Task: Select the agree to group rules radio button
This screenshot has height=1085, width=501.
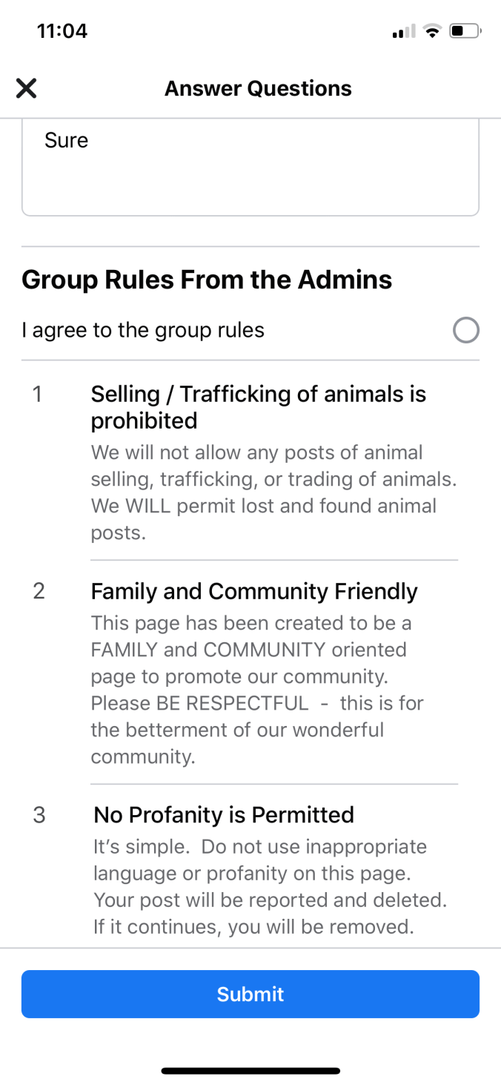Action: click(465, 330)
